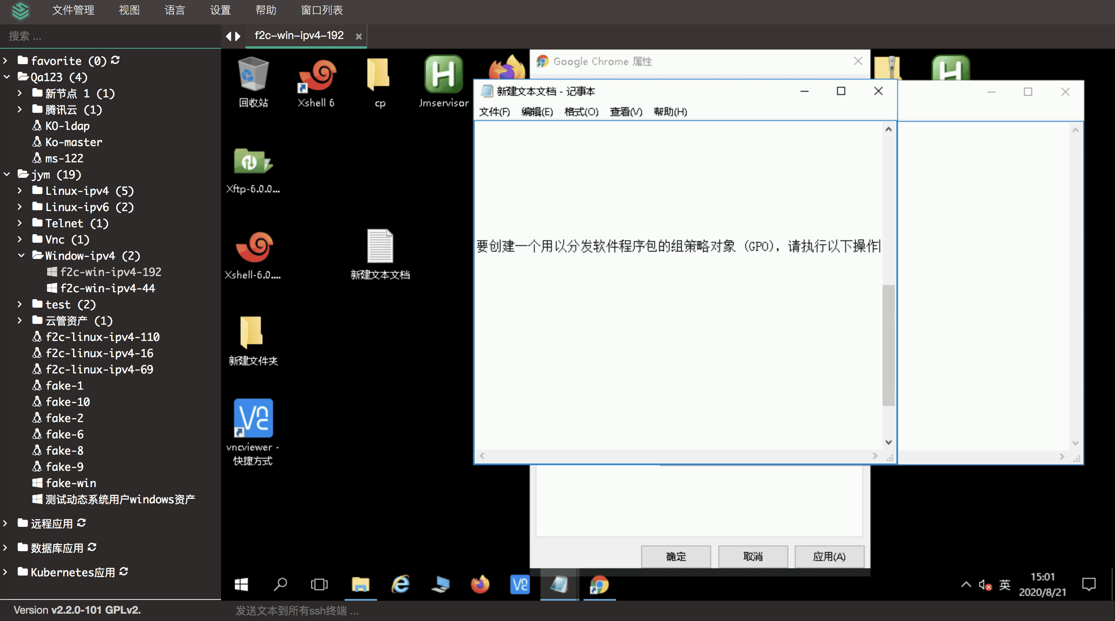
Task: Expand Linux-ipv4 (5) folder
Action: pyautogui.click(x=20, y=190)
